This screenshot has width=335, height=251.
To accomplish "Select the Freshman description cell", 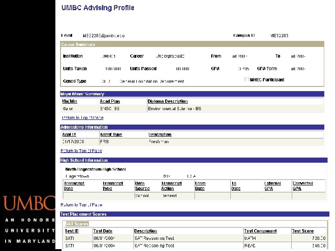I will [159, 142].
